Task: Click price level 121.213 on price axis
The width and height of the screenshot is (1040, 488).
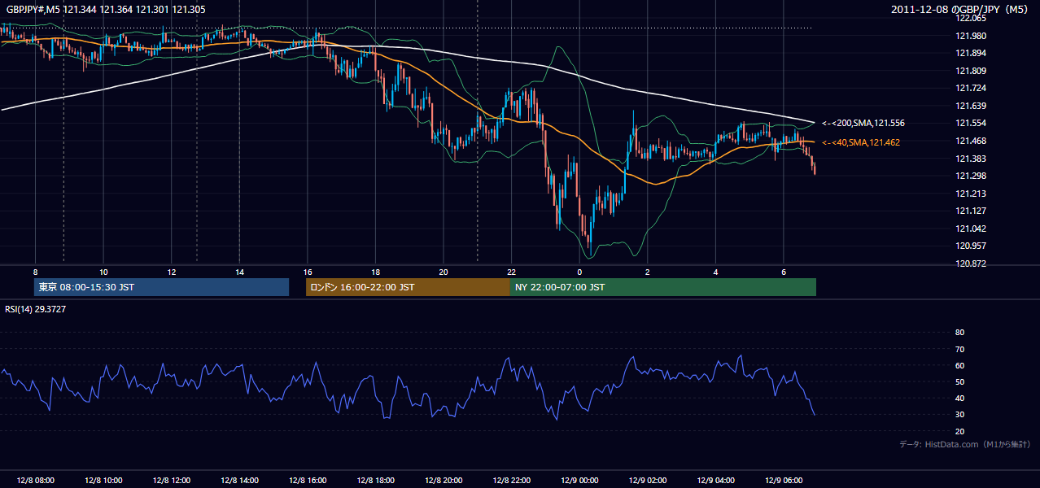Action: [x=972, y=194]
